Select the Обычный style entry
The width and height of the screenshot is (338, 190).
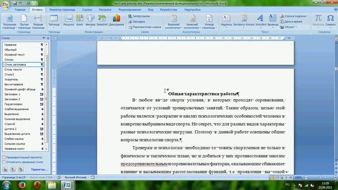(x=24, y=50)
